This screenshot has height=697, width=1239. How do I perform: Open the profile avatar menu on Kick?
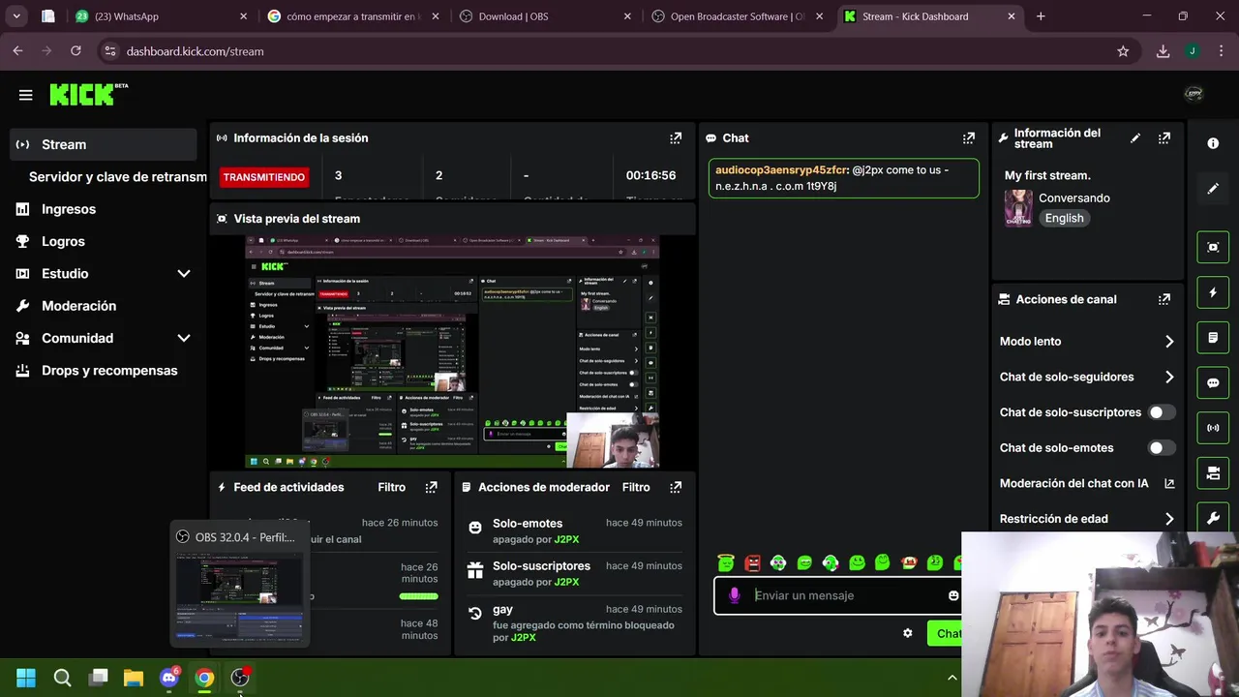click(1194, 94)
